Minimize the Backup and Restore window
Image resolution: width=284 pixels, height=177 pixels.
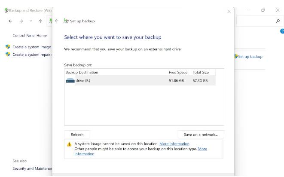tap(248, 10)
